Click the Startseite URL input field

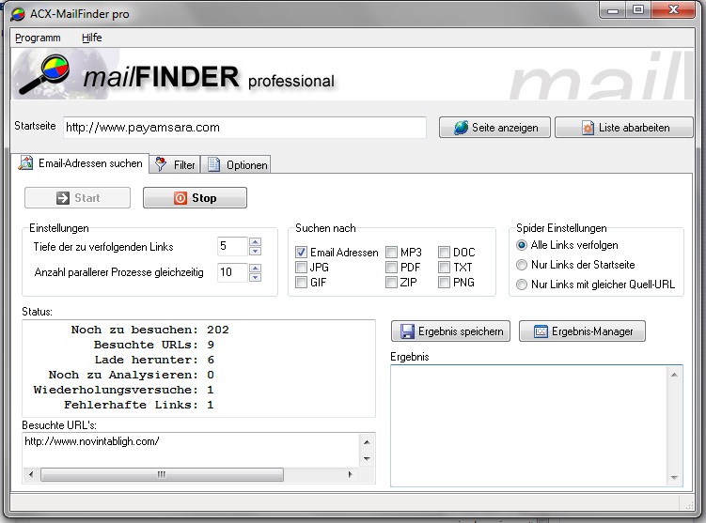[x=244, y=128]
